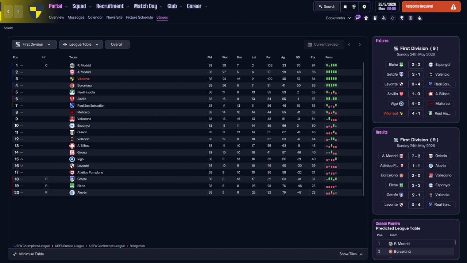This screenshot has height=263, width=467.
Task: Click the calendar icon on Current Season
Action: [x=310, y=45]
